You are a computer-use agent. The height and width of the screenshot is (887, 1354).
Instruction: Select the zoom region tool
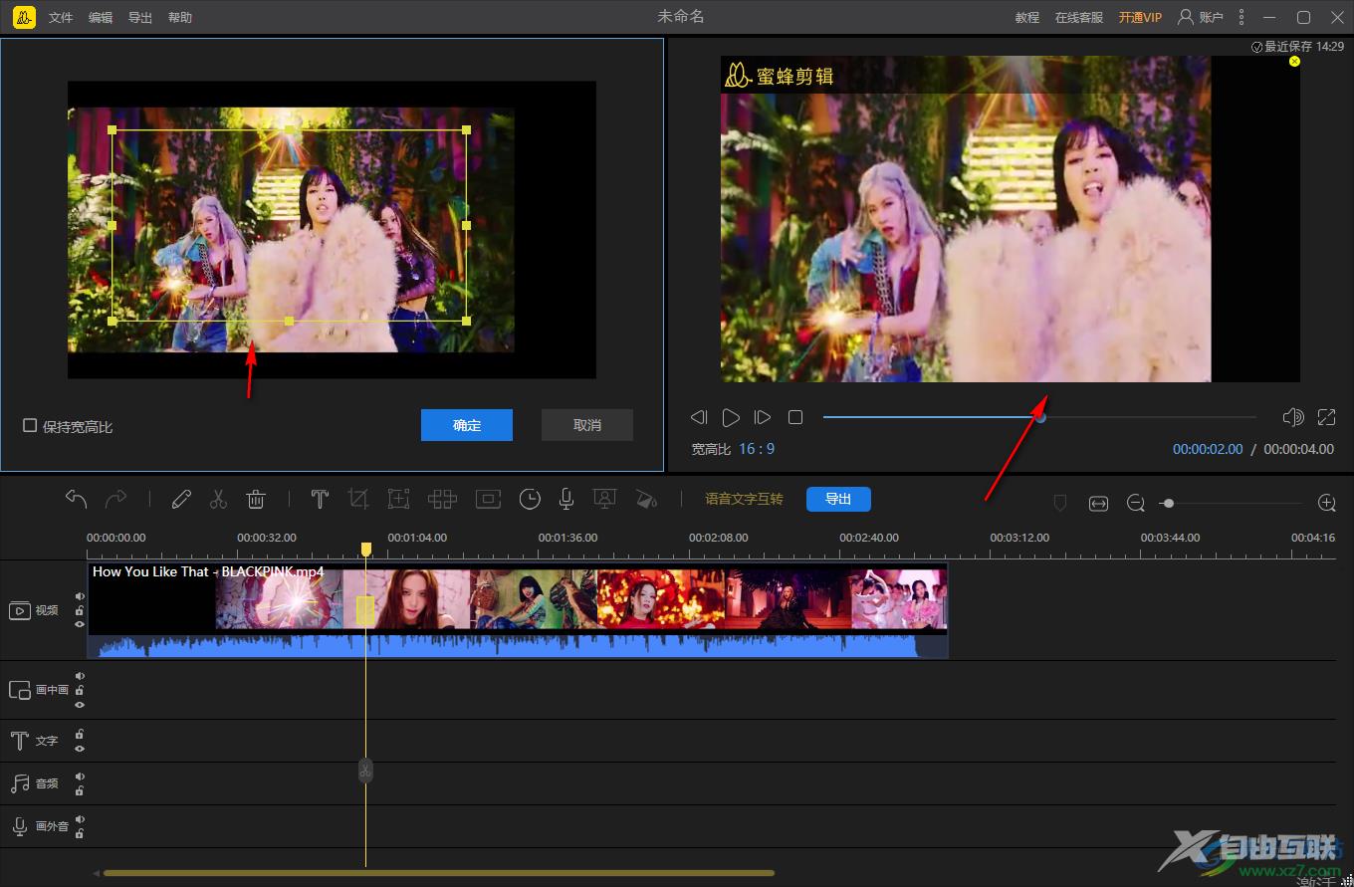[x=398, y=499]
